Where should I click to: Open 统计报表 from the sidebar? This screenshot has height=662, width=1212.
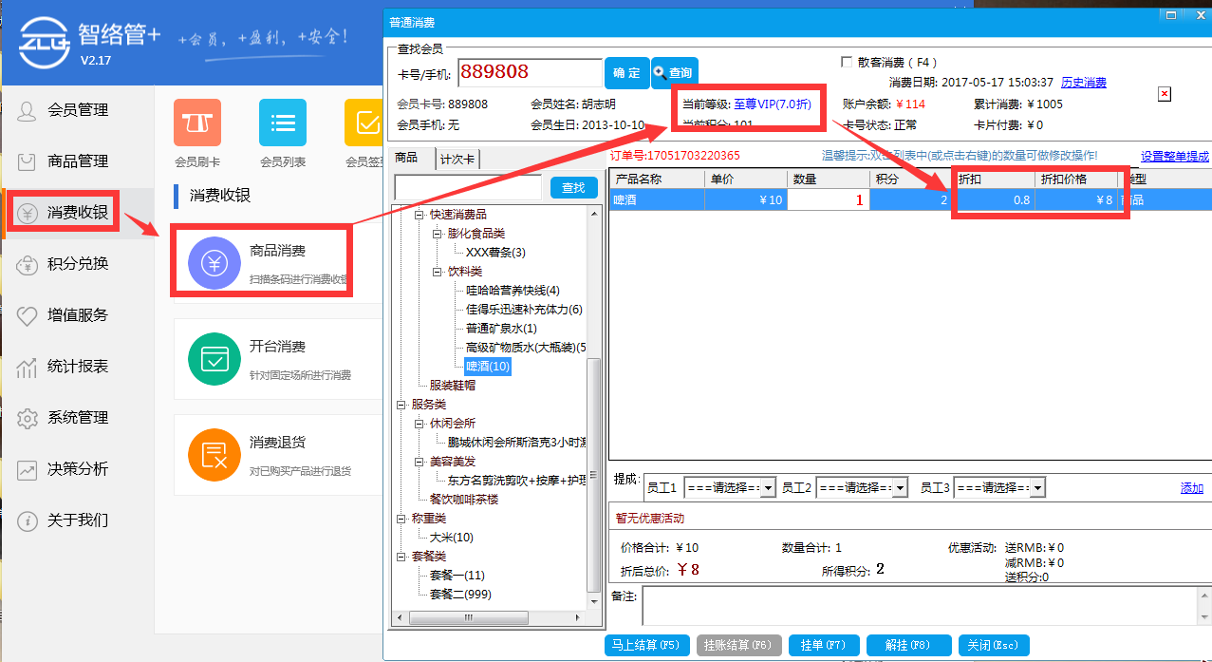tap(76, 366)
